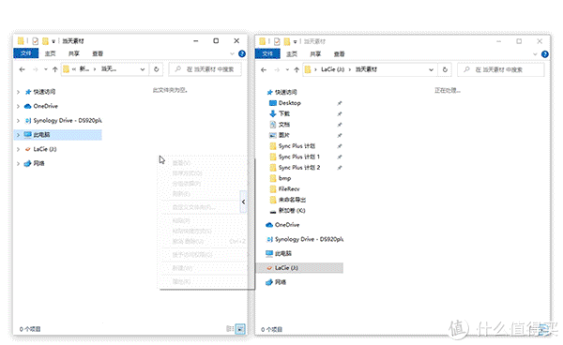Open recent locations dropdown in left window
The width and height of the screenshot is (563, 345).
pos(46,69)
